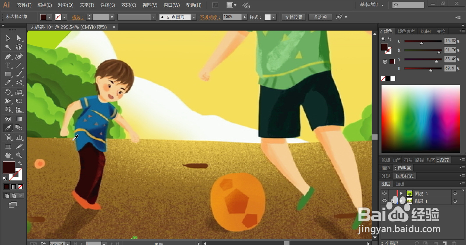Click the search field at top right

point(408,5)
